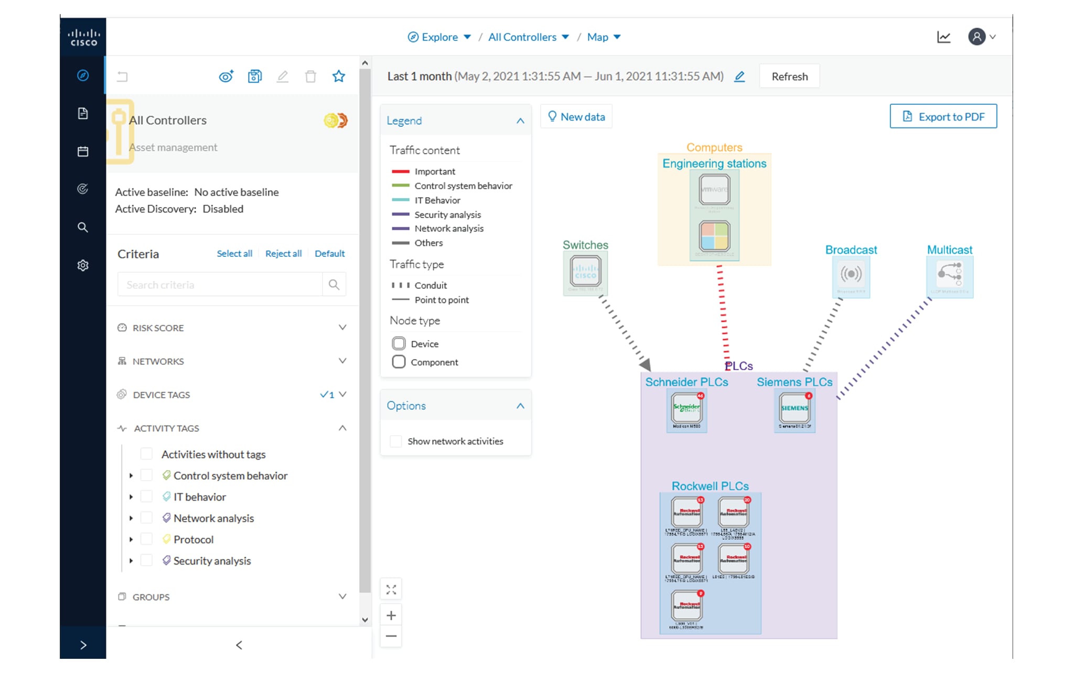The width and height of the screenshot is (1073, 673).
Task: Zoom out the map with minus button
Action: (391, 636)
